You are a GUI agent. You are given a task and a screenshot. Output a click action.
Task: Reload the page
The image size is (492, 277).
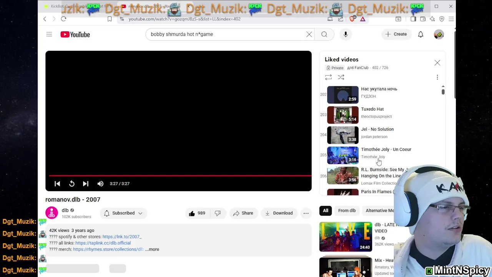(63, 19)
